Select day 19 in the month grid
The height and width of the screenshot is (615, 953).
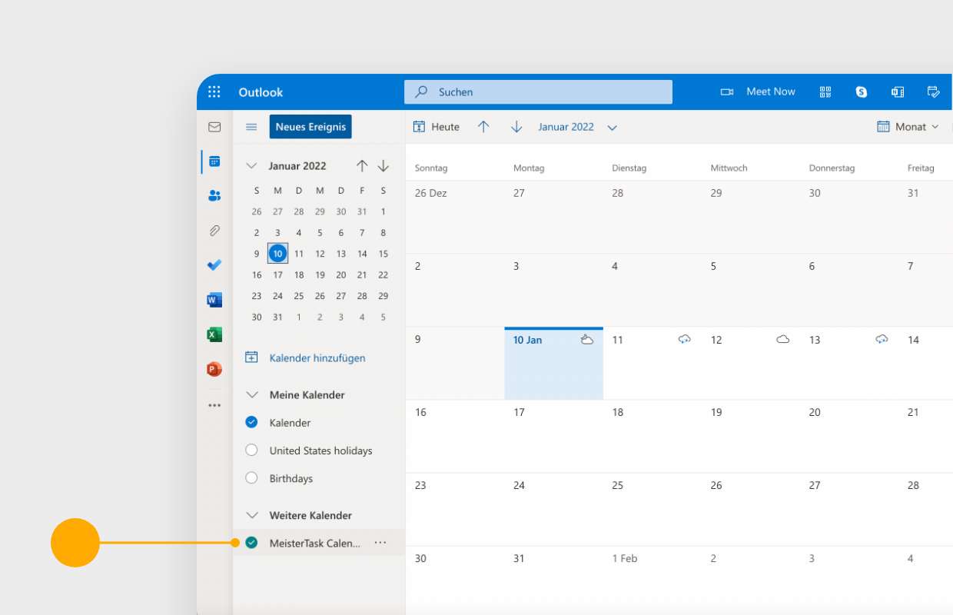[750, 436]
